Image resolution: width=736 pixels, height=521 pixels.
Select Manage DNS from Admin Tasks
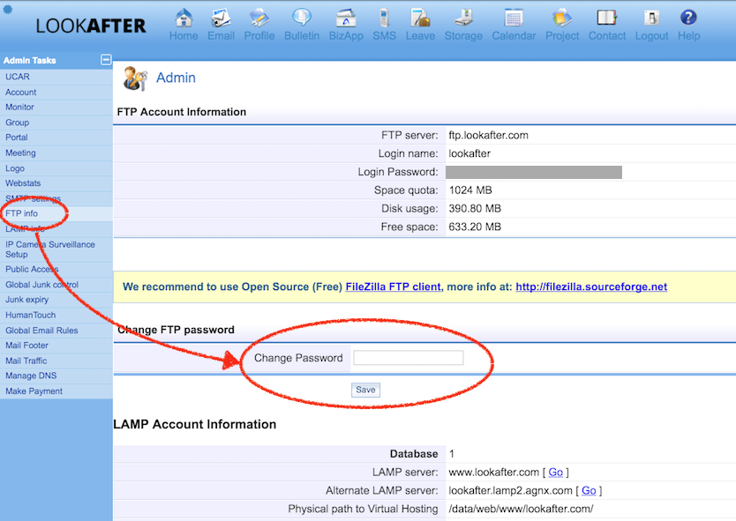click(31, 376)
